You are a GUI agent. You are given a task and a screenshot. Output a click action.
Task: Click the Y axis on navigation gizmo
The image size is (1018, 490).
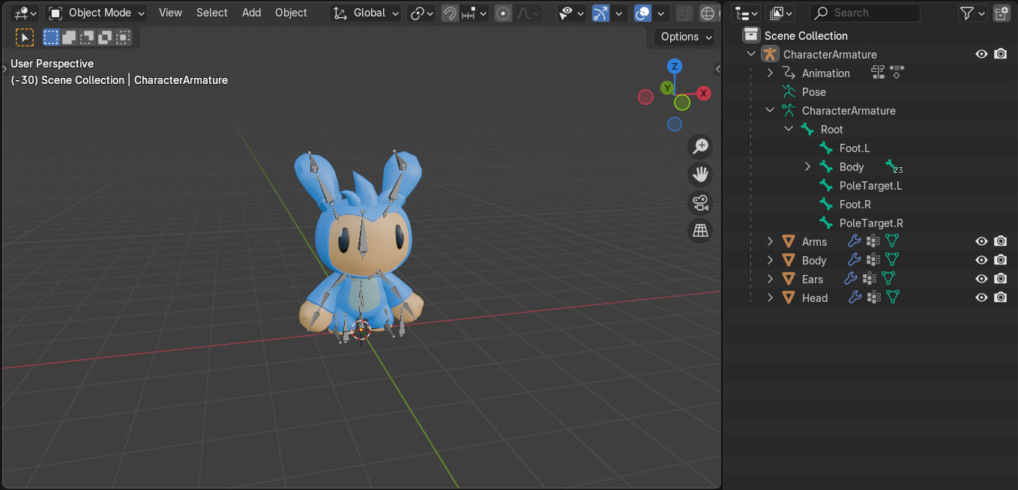pos(666,88)
